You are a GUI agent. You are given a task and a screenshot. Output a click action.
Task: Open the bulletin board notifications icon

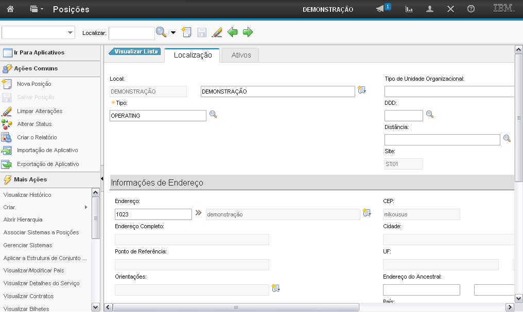click(381, 9)
